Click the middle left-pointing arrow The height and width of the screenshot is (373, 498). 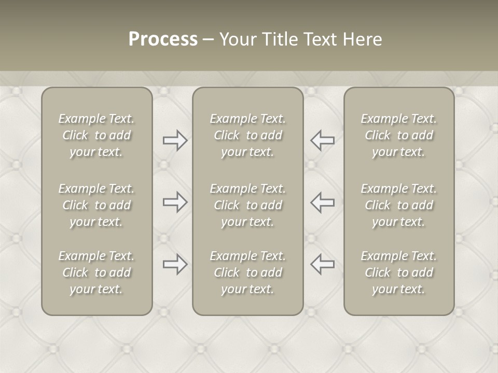(x=322, y=202)
